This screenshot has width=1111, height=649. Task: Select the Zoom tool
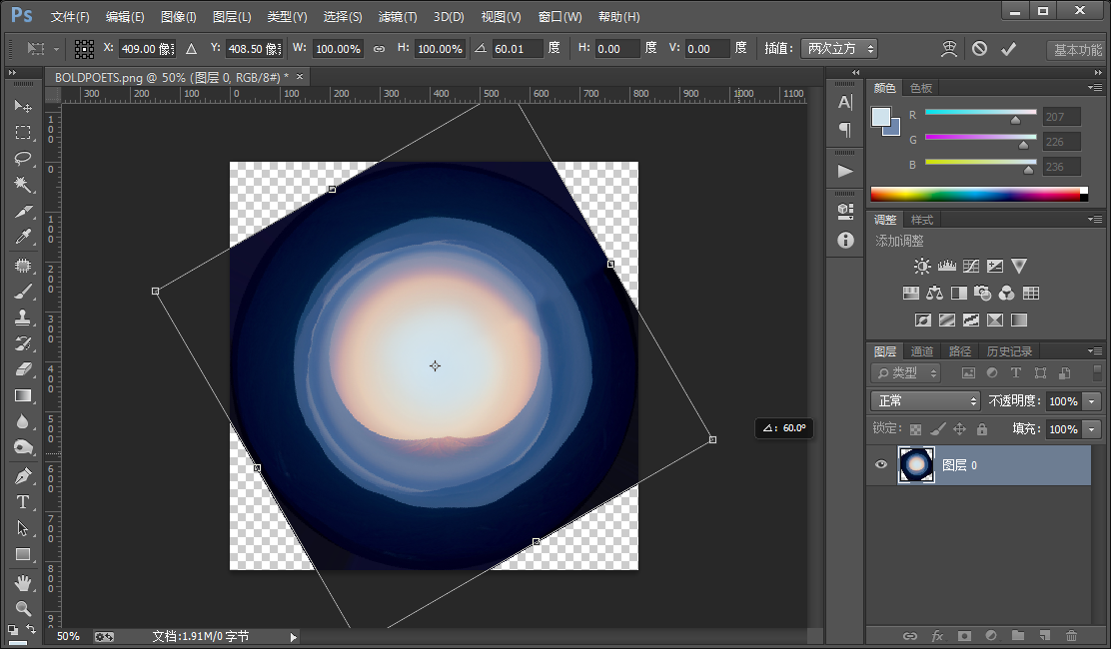(23, 608)
